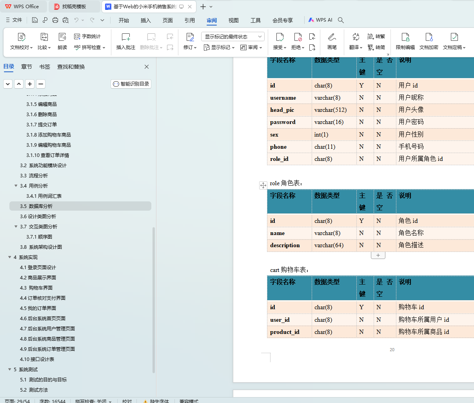Click the 文档加密 encrypt document icon

(429, 37)
